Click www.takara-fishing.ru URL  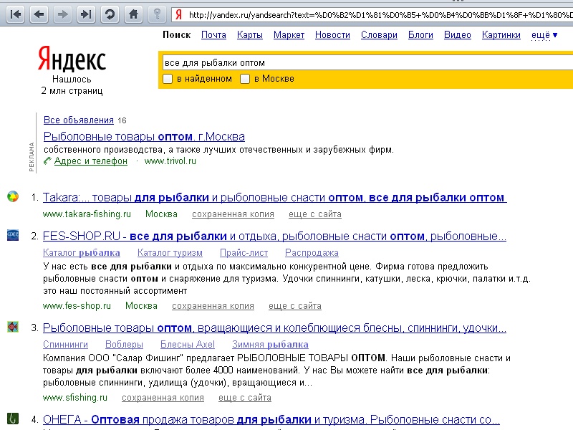click(87, 214)
